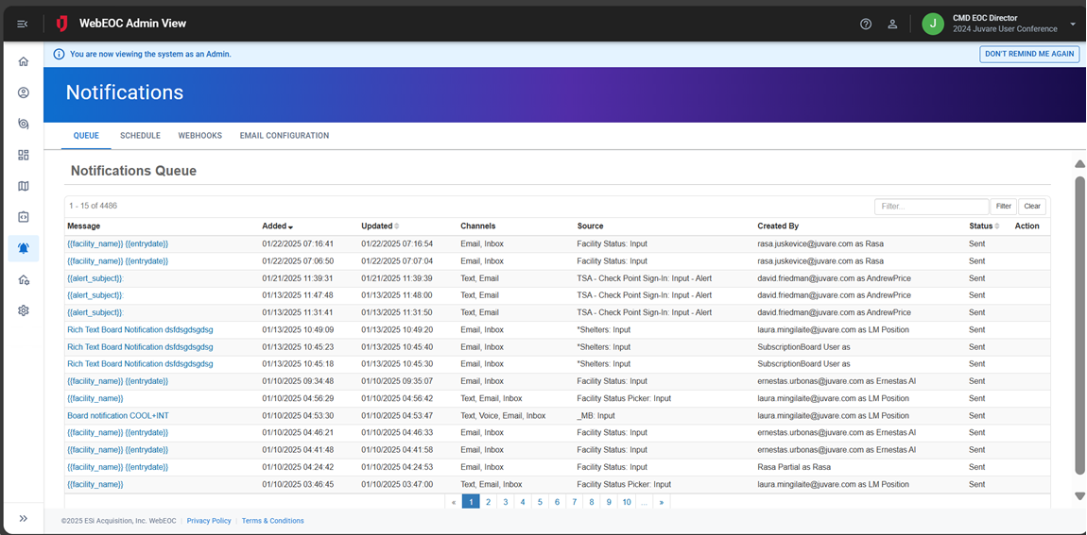Click the vertical scrollbar thumb
Screen dimensions: 1087x535
[1079, 321]
